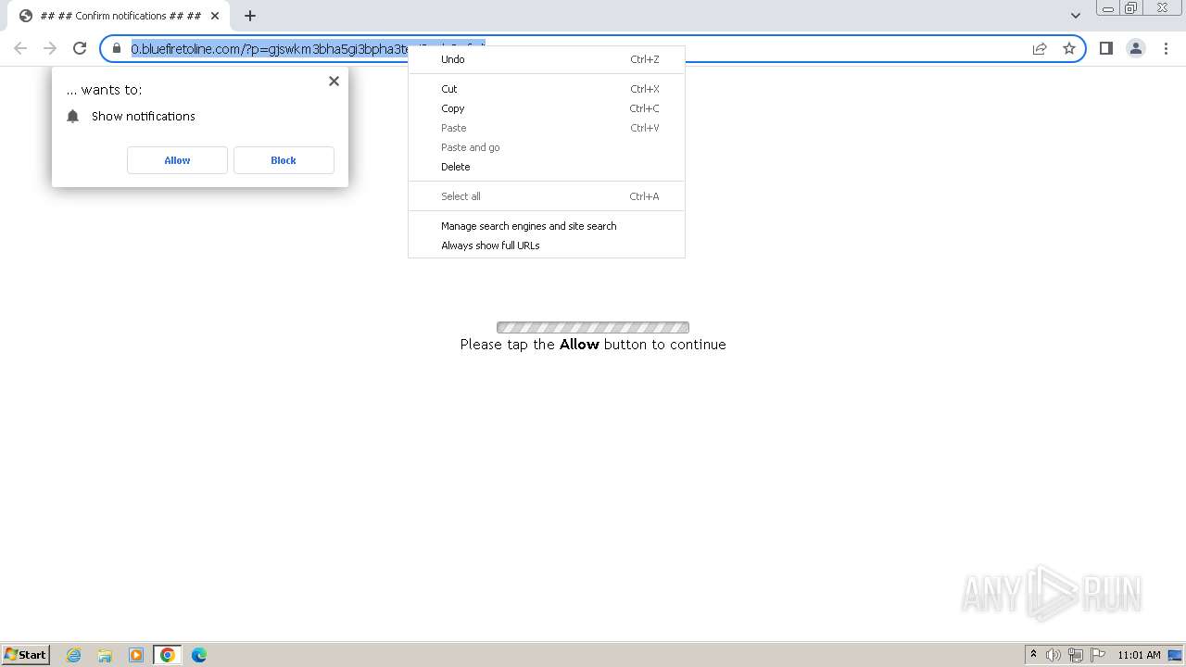Image resolution: width=1186 pixels, height=667 pixels.
Task: Allow notifications in the permission prompt
Action: 177,160
